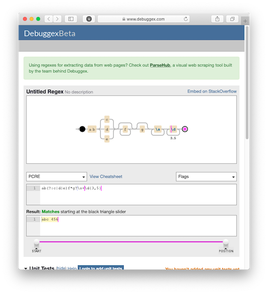Image resolution: width=268 pixels, height=294 pixels.
Task: Click the black start node in diagram
Action: [x=82, y=129]
